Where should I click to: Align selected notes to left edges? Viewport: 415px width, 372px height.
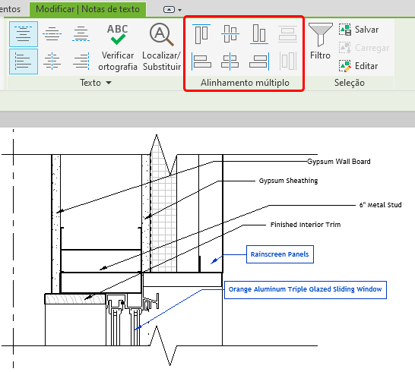coord(201,61)
